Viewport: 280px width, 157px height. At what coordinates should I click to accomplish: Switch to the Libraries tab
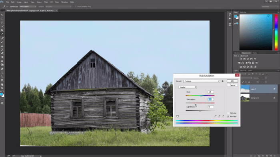tap(237, 53)
